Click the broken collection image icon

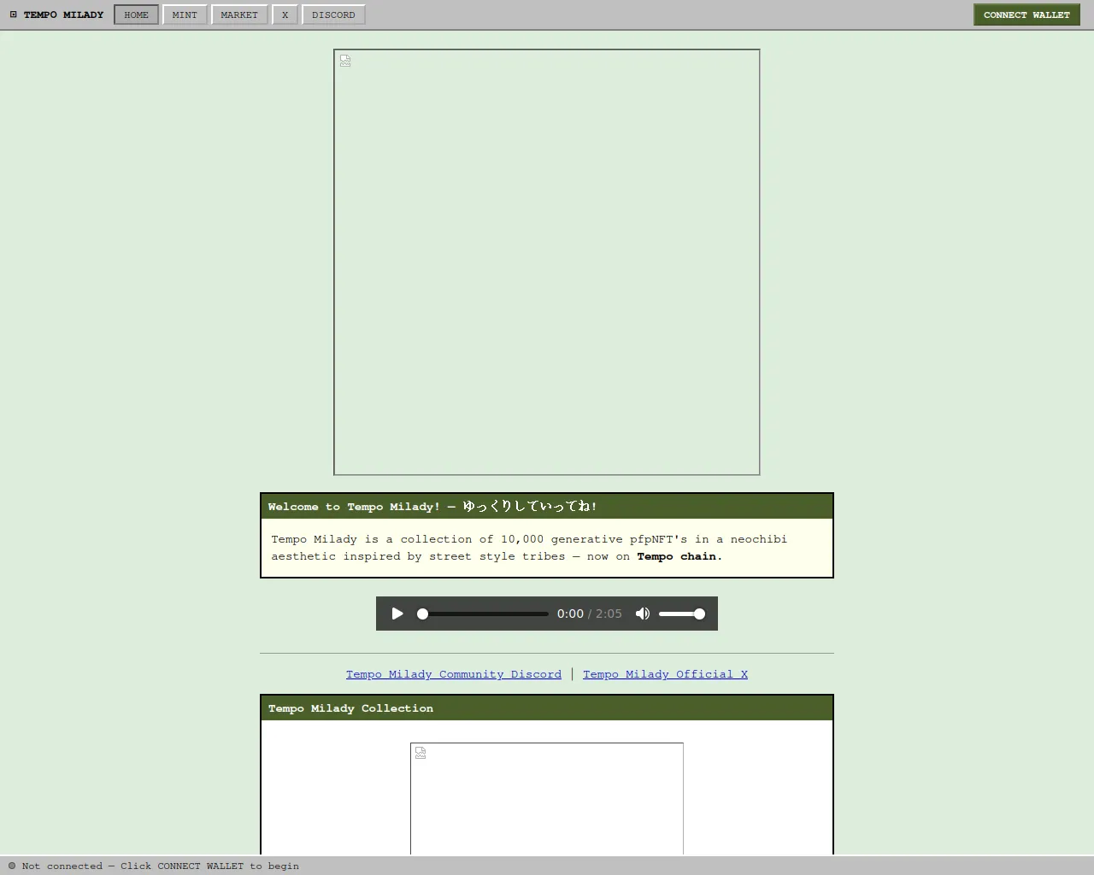tap(421, 753)
